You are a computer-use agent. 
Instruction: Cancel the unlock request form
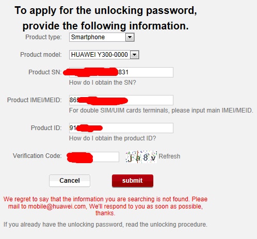[70, 181]
